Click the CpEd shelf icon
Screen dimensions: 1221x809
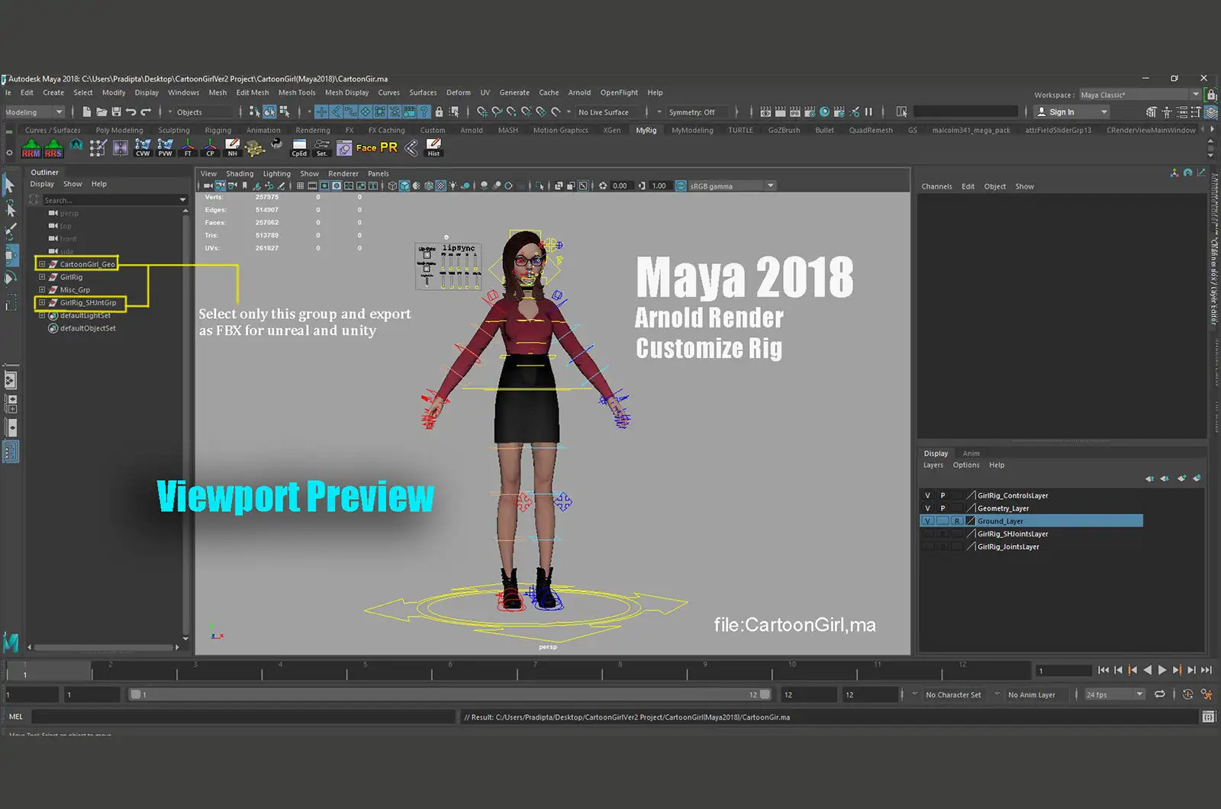pos(299,148)
